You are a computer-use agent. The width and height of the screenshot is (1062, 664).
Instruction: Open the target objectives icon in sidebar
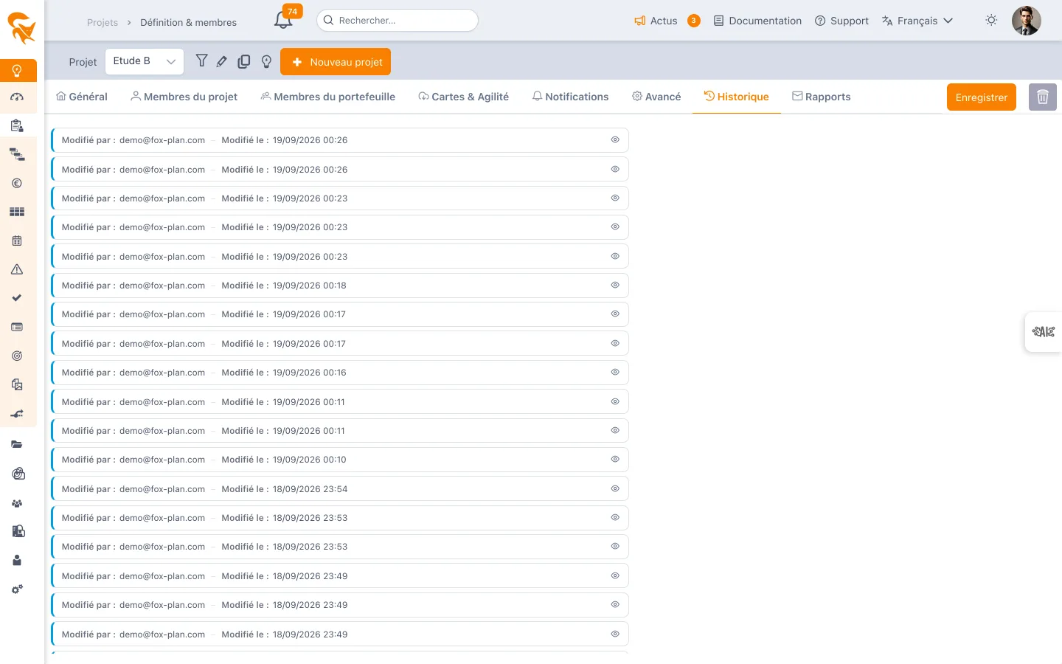pos(17,356)
